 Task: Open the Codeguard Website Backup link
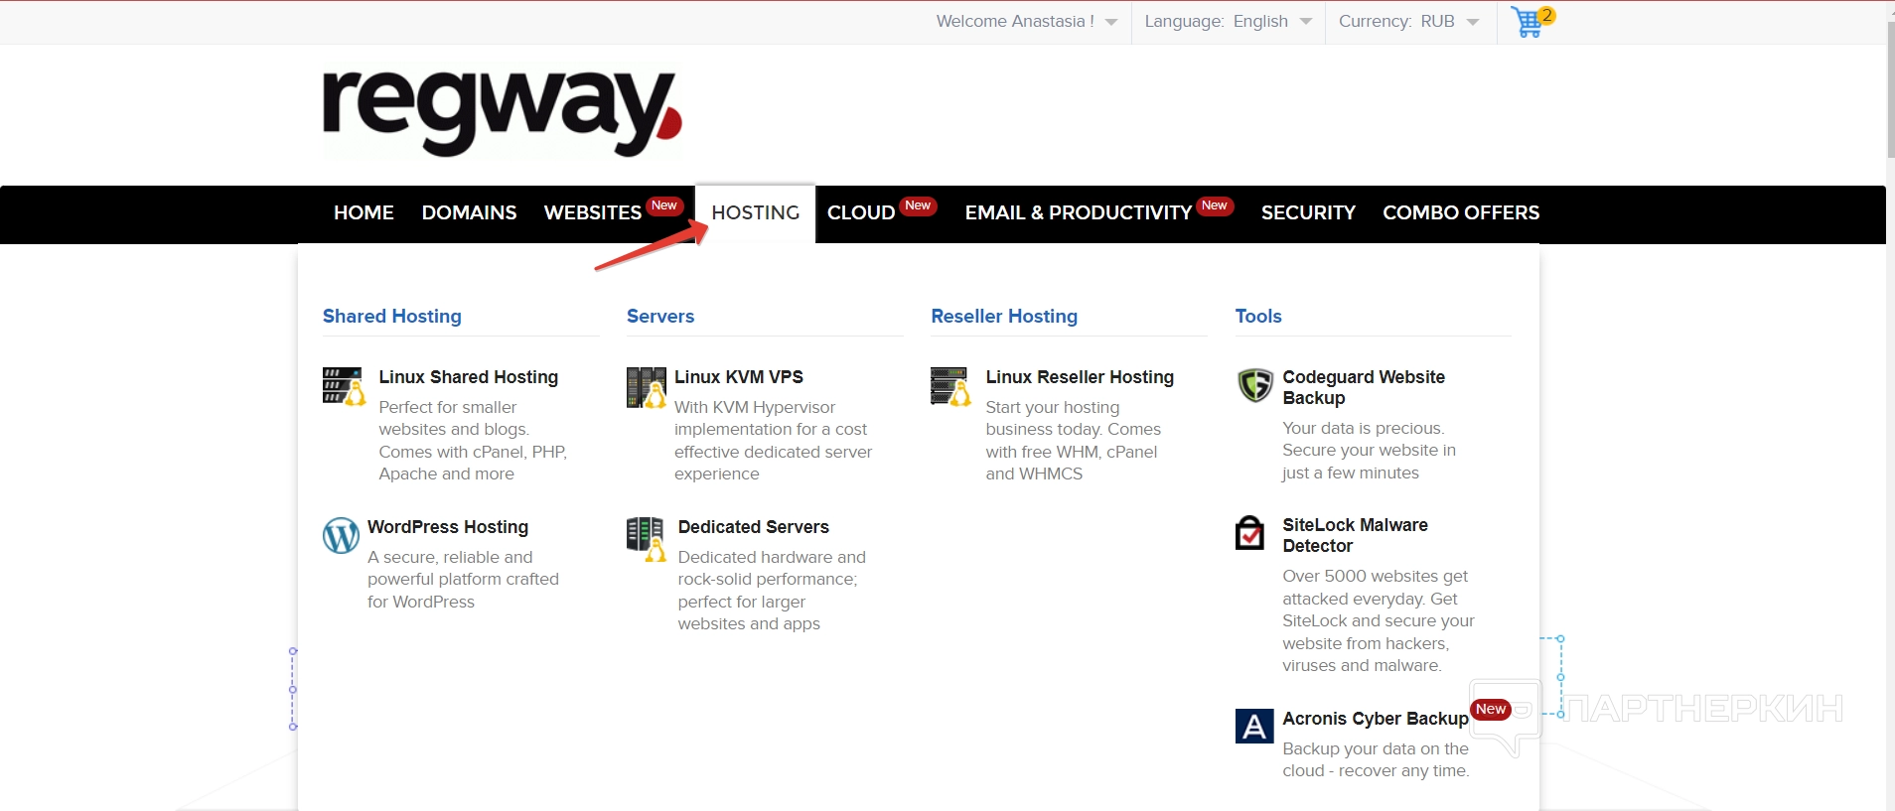click(x=1364, y=387)
